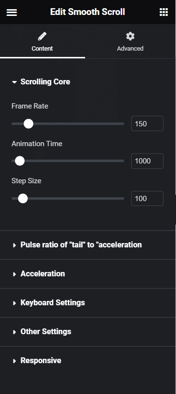The width and height of the screenshot is (176, 394).
Task: Click the Step Size value field
Action: 147,199
